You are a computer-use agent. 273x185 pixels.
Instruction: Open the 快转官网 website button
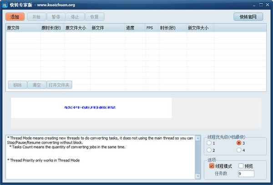point(248,17)
